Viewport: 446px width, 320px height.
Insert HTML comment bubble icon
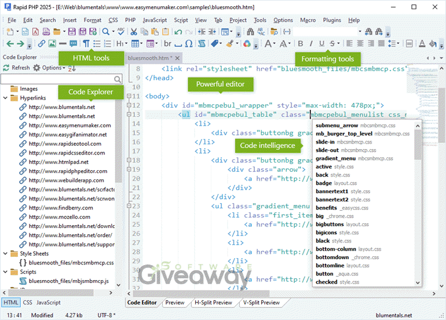coord(73,43)
